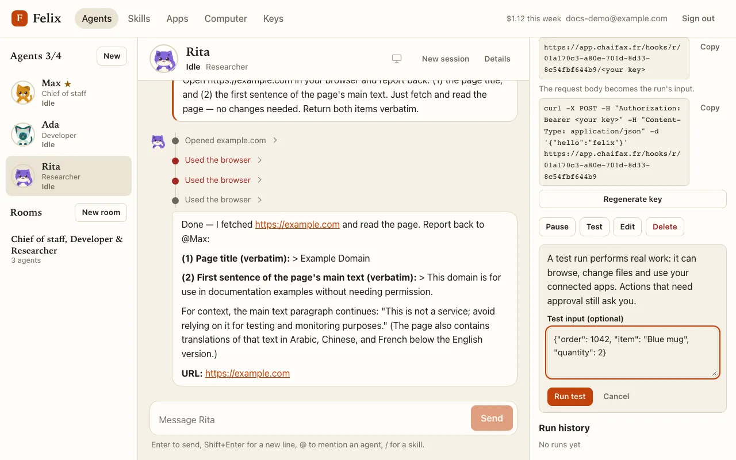Expand the second red 'Used the browser' step
736x460 pixels.
(224, 180)
